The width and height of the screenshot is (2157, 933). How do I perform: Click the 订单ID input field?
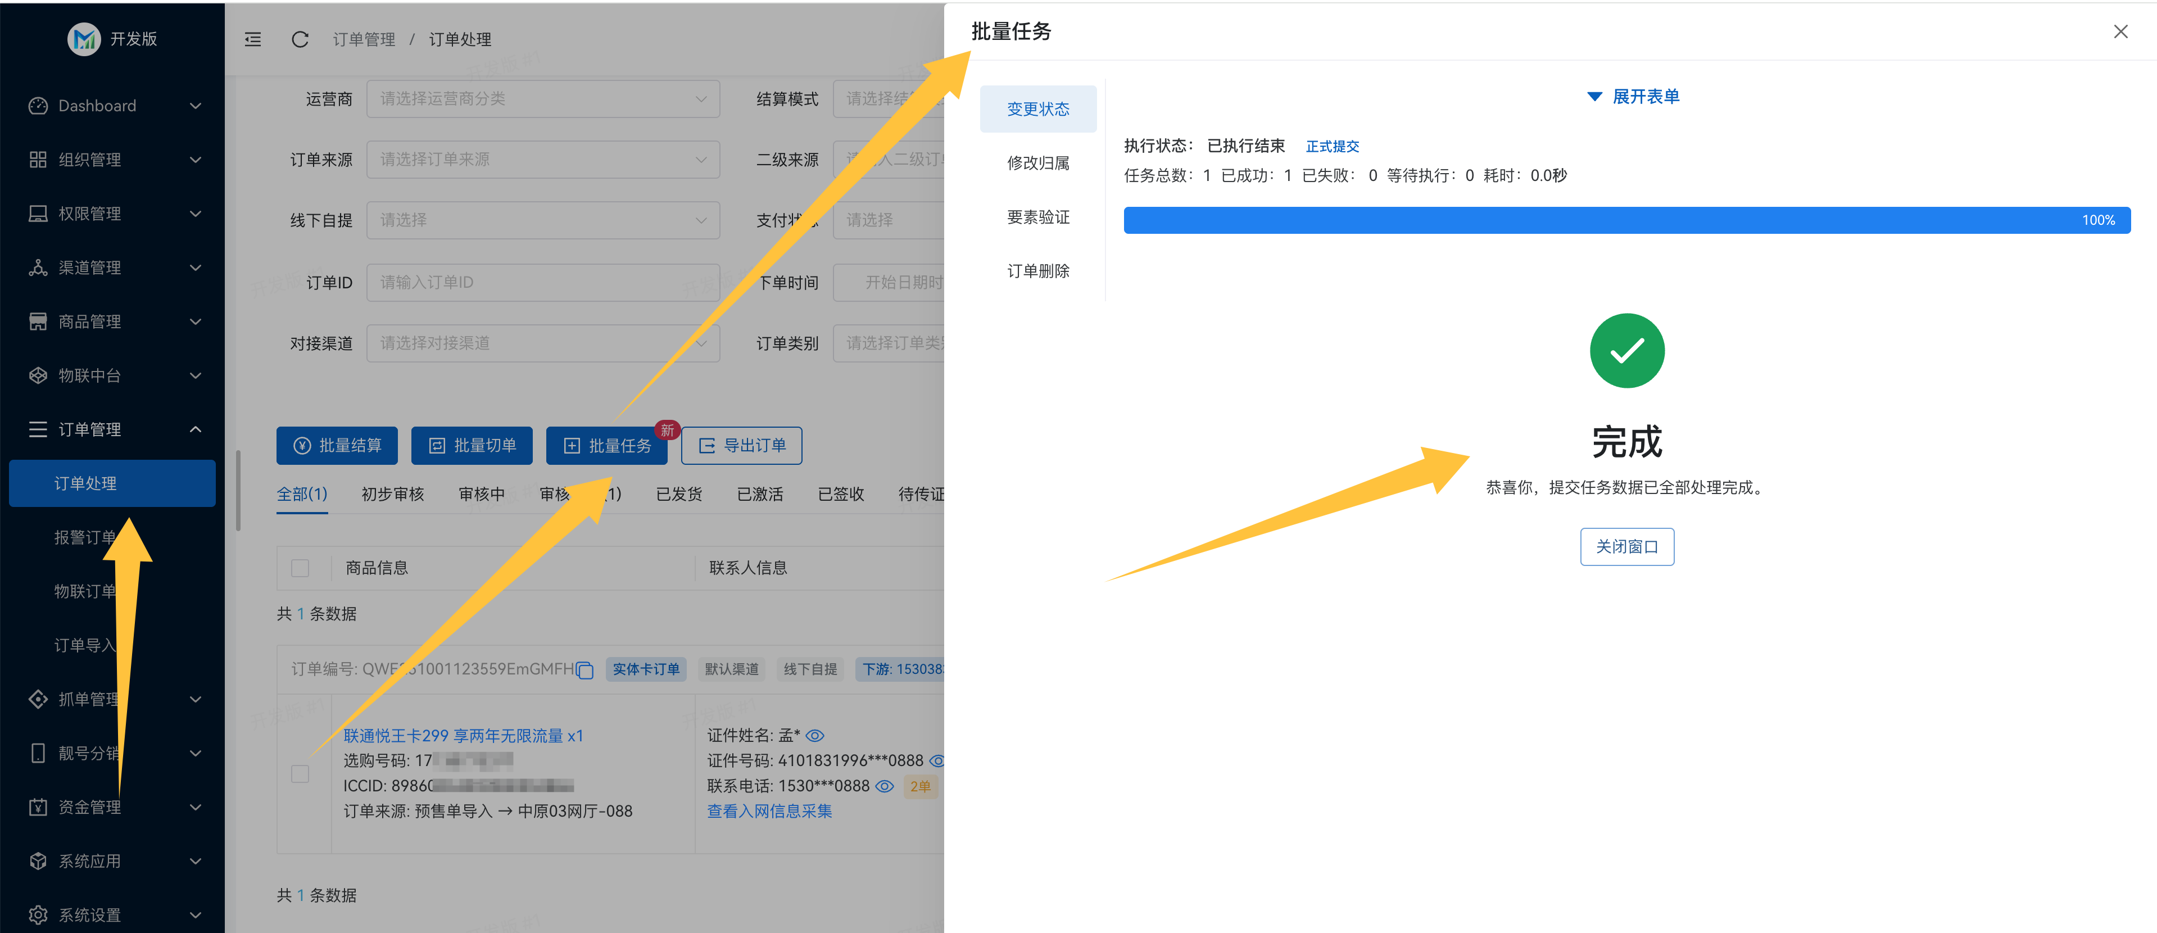coord(542,282)
